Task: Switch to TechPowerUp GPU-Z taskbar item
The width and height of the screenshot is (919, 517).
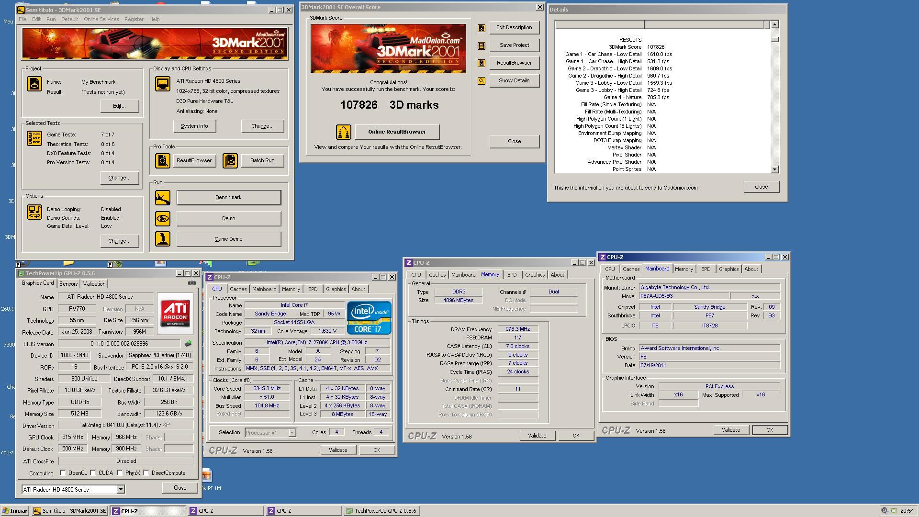Action: (x=381, y=511)
